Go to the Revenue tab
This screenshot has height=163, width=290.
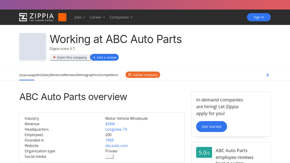(57, 75)
